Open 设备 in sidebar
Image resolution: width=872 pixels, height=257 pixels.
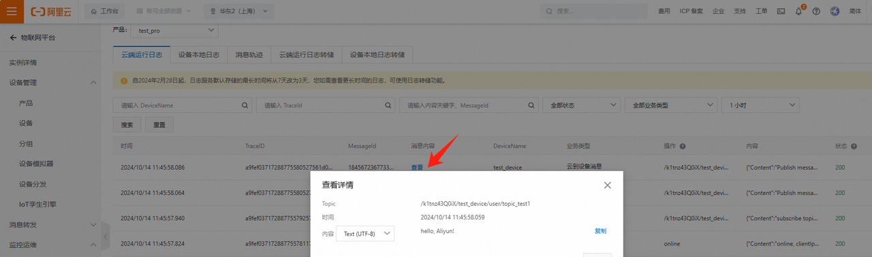coord(26,123)
